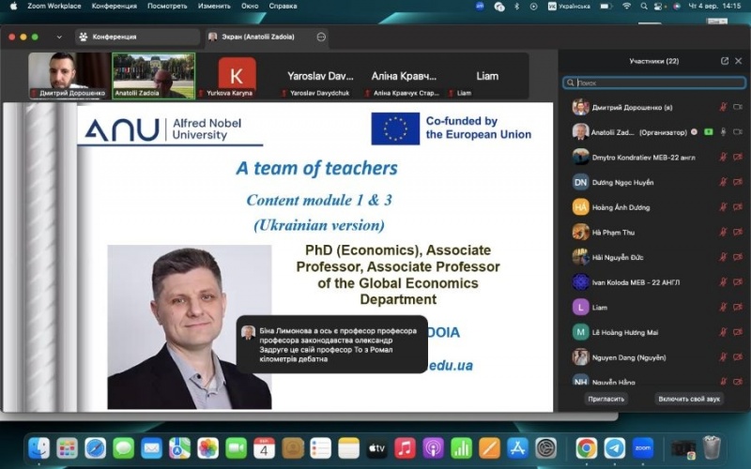Click the Пригласить button

pos(606,399)
